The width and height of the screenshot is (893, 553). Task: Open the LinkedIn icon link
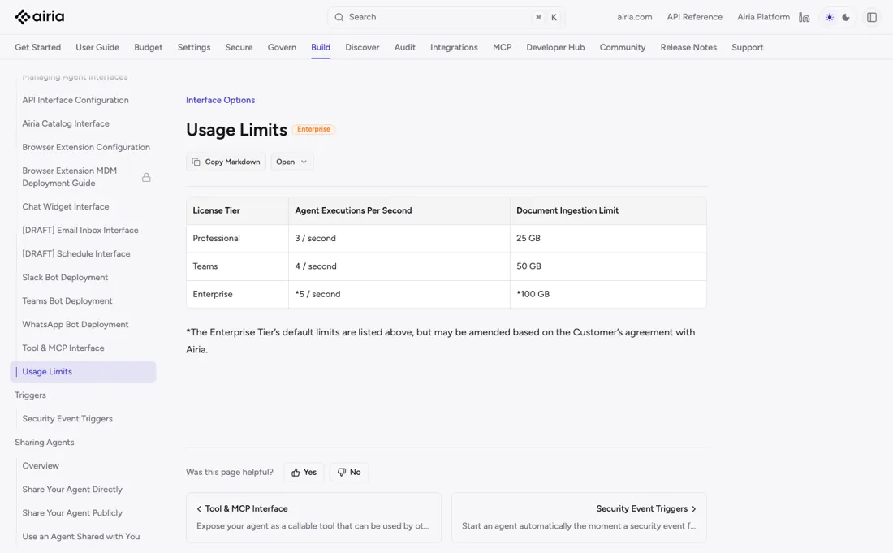[x=805, y=17]
